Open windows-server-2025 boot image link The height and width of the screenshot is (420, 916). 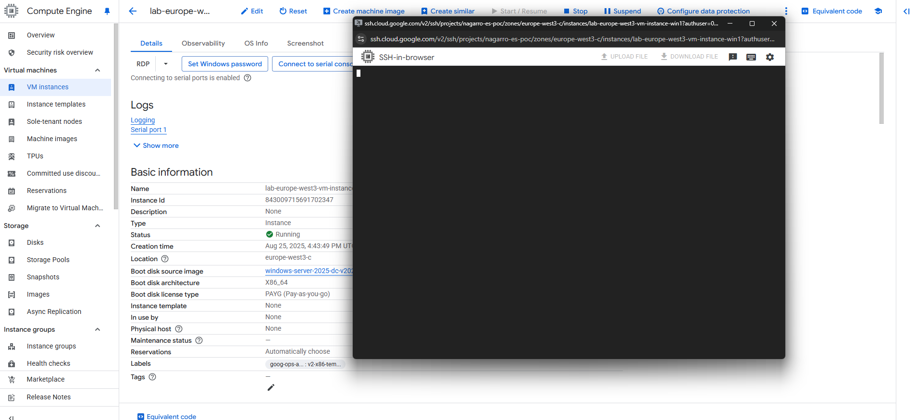309,271
